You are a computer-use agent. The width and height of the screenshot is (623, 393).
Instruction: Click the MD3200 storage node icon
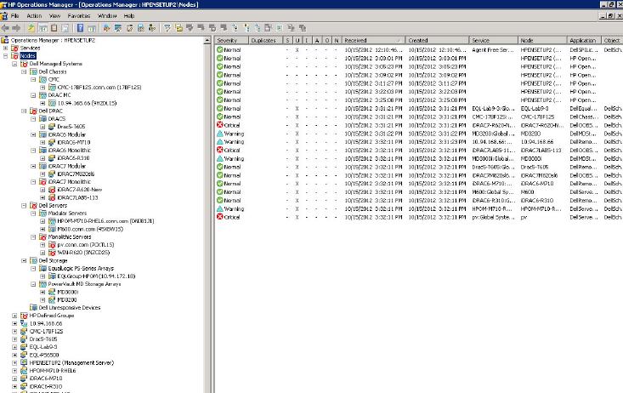click(x=52, y=300)
